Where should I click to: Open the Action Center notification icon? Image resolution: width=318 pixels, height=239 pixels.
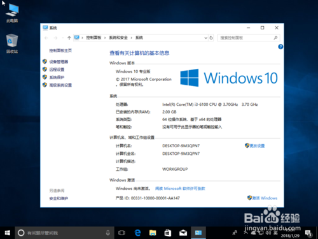coord(308,233)
